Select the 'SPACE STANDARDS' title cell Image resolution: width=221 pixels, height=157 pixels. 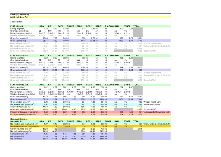pyautogui.click(x=20, y=15)
